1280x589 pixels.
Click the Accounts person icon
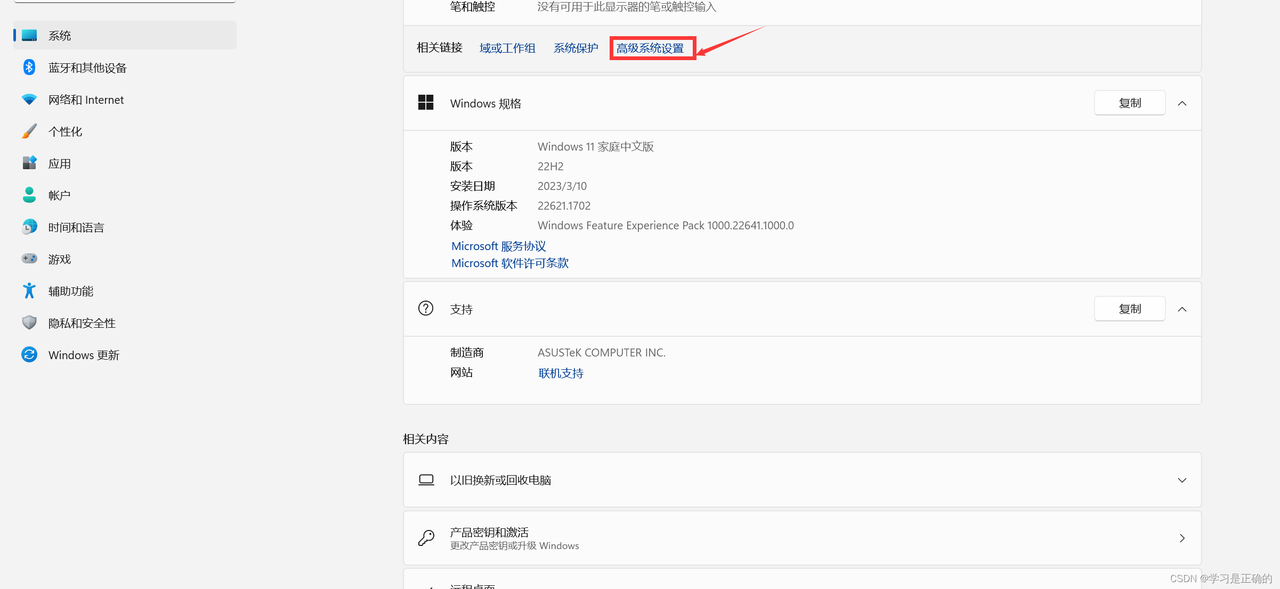(x=29, y=195)
